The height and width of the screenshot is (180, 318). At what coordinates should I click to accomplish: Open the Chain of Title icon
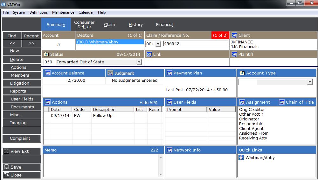pos(282,102)
